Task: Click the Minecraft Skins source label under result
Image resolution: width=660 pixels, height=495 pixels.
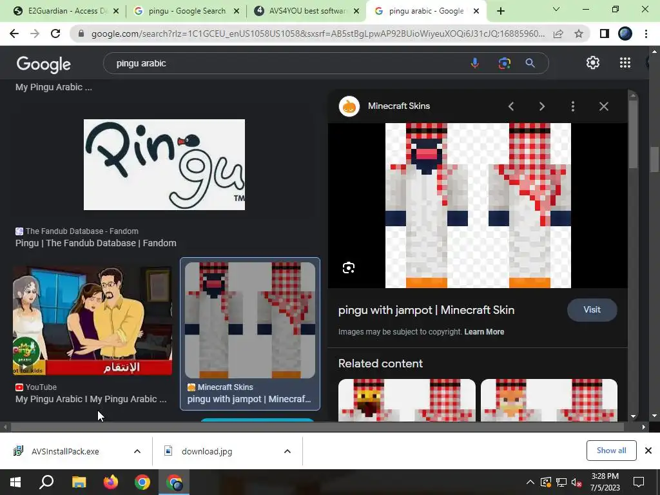Action: point(225,387)
